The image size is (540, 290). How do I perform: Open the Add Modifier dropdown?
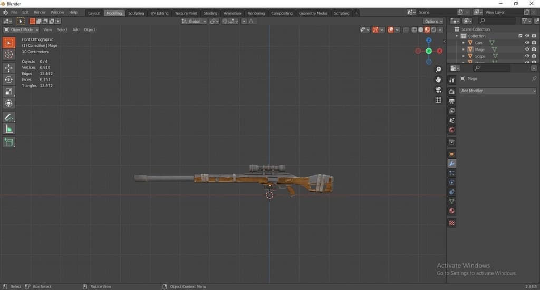tap(497, 91)
